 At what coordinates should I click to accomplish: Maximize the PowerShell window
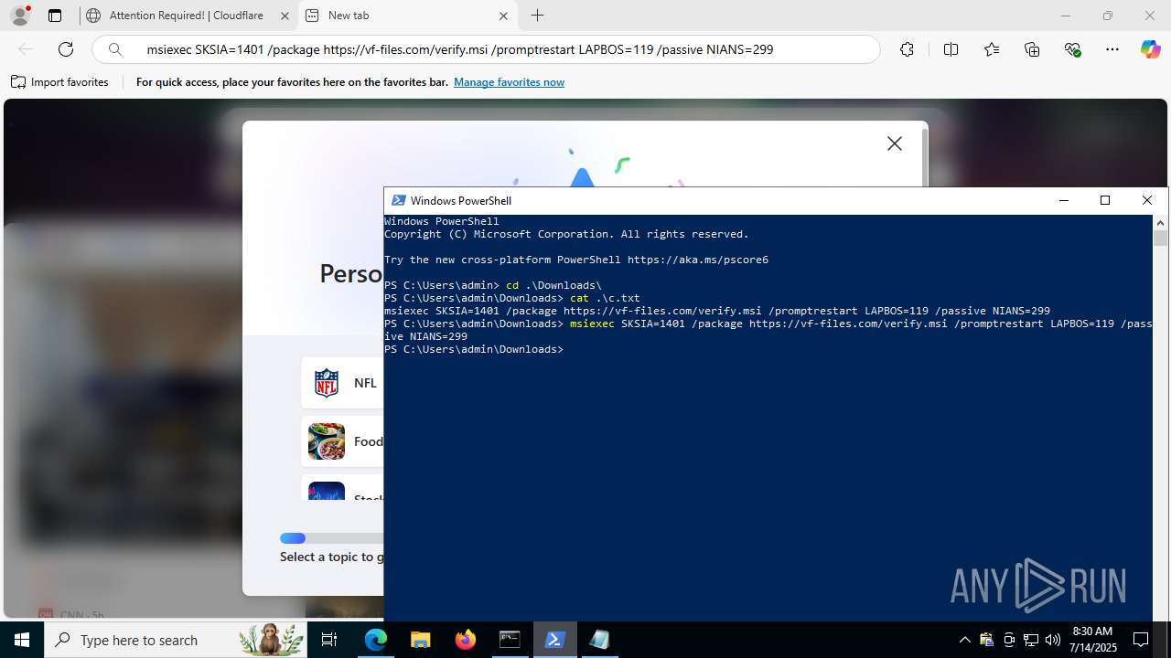click(x=1105, y=200)
